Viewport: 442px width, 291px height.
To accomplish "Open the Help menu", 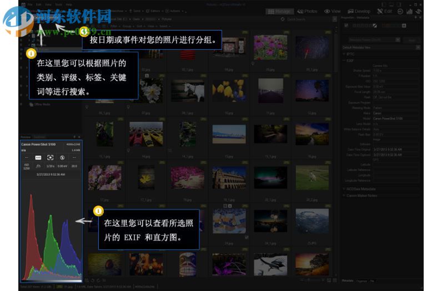I will (x=68, y=4).
